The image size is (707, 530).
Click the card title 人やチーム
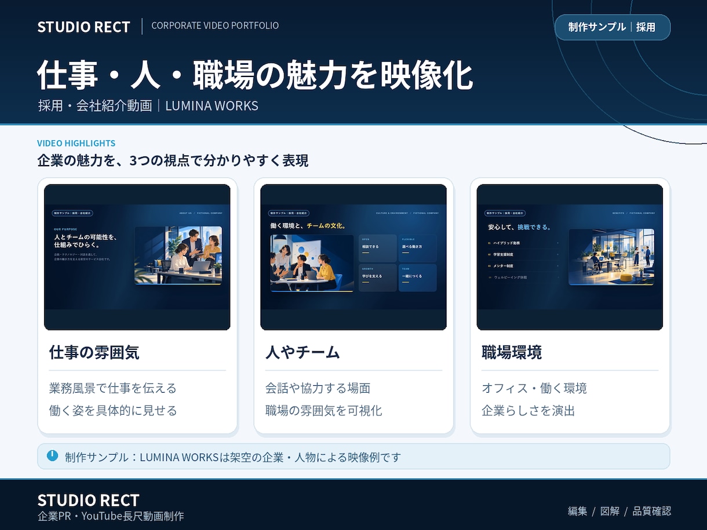303,352
